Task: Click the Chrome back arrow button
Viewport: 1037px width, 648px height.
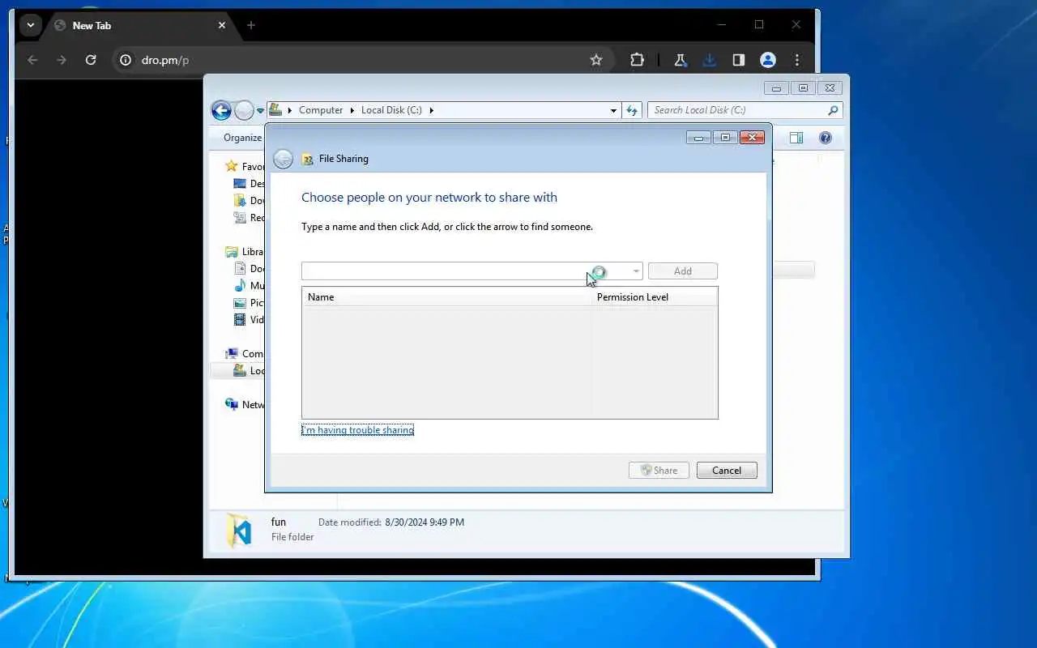Action: pos(32,60)
